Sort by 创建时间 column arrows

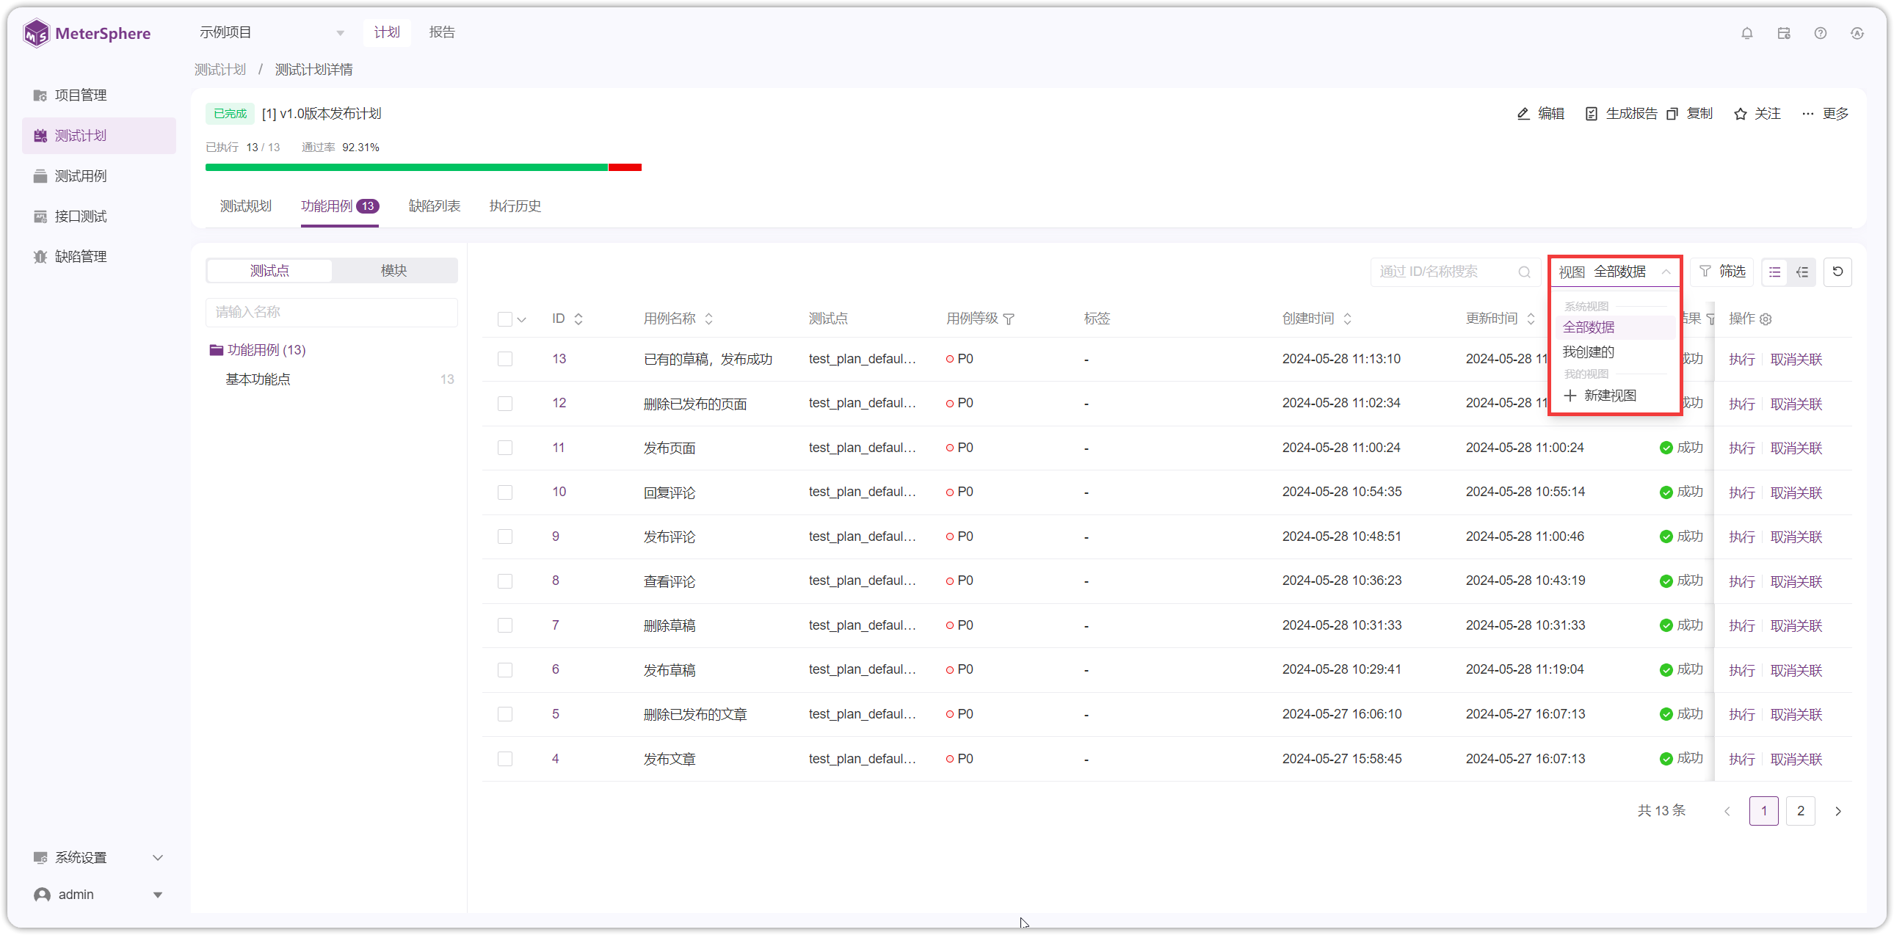[x=1348, y=319]
